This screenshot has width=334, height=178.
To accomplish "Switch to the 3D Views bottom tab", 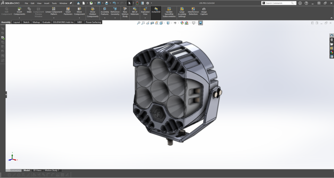I will [37, 170].
